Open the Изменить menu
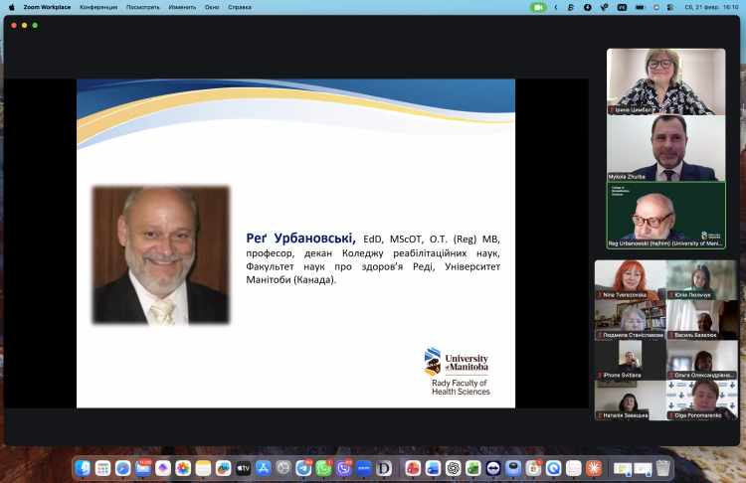The width and height of the screenshot is (746, 483). [x=182, y=7]
